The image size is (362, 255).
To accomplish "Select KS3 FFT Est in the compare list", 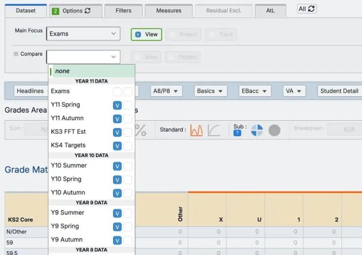I will click(68, 131).
